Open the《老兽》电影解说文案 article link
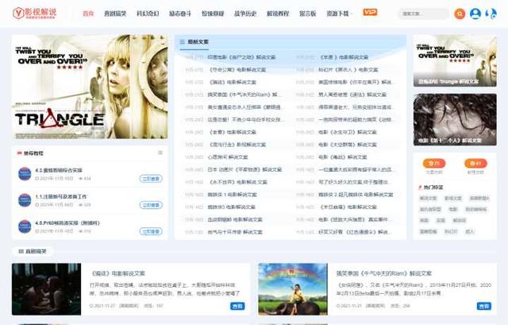Screen dimensions: 508x325 (x=233, y=132)
